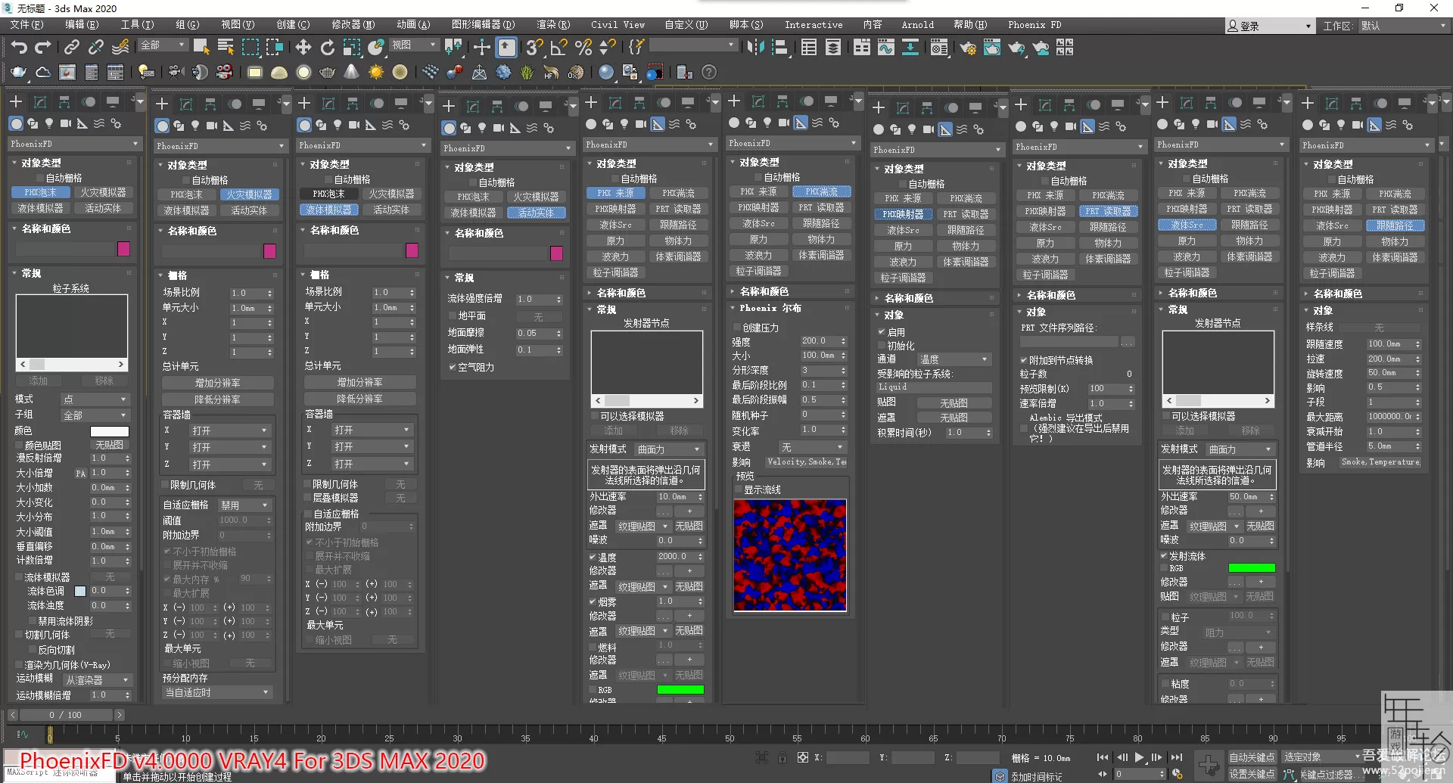
Task: Open the Material Editor icon
Action: [939, 48]
